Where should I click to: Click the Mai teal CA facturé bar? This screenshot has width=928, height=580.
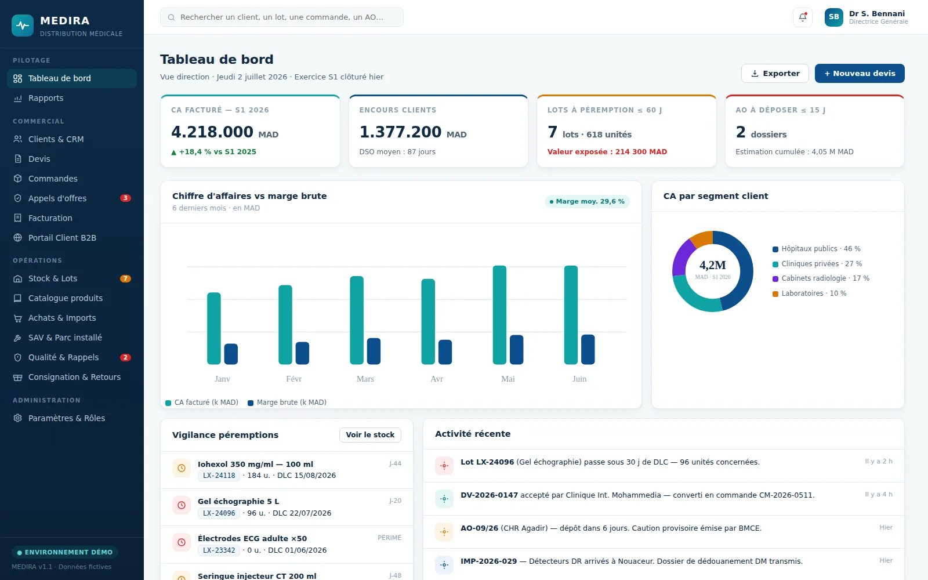[x=499, y=315]
